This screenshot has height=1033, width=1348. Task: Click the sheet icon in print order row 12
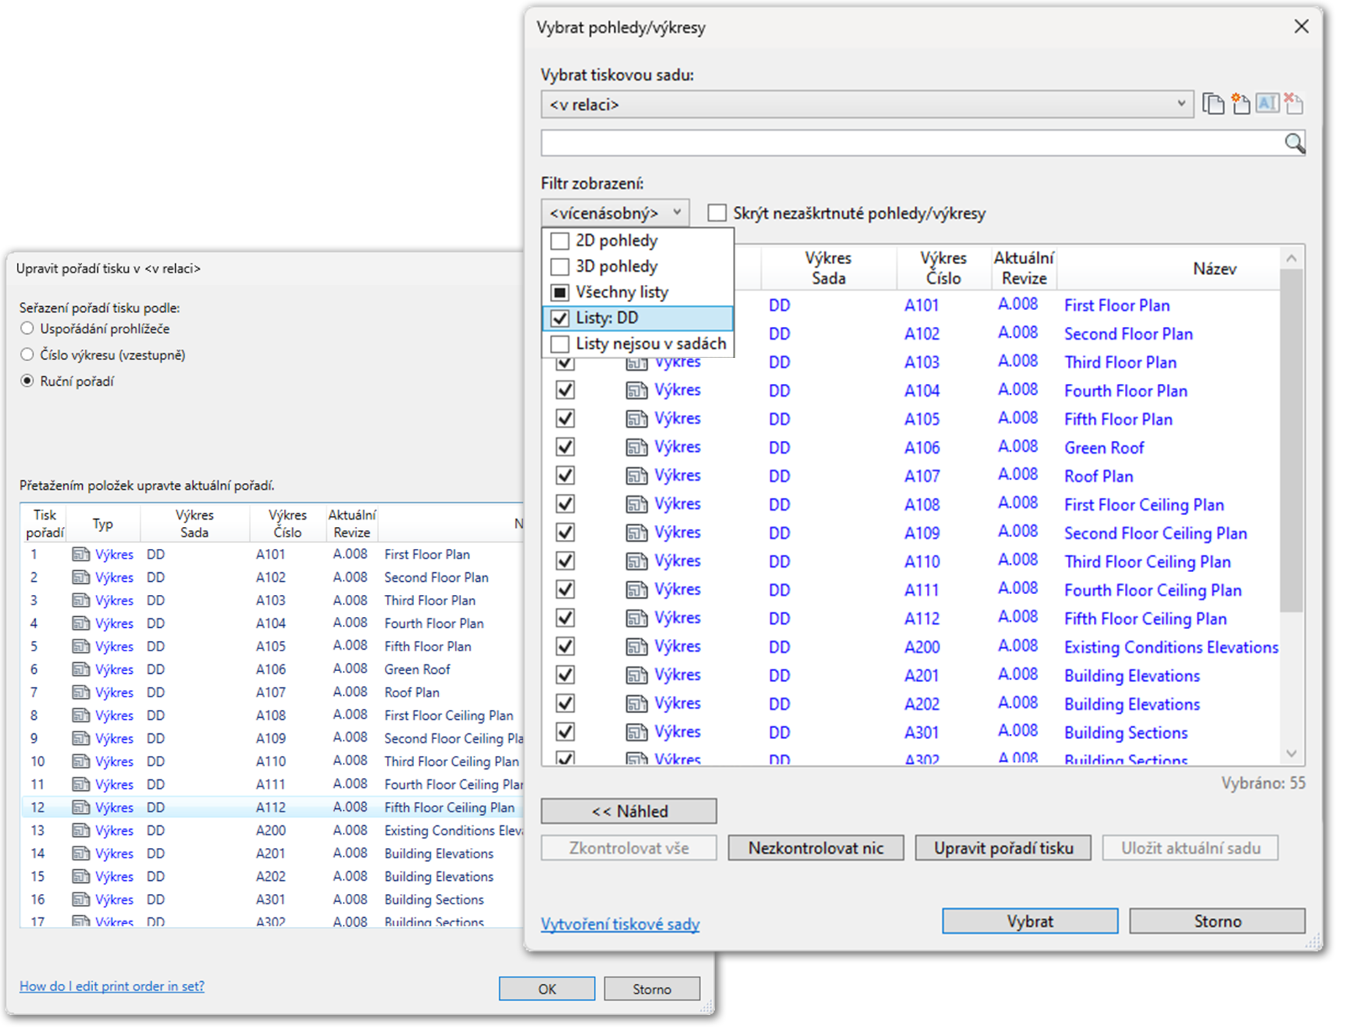[81, 807]
